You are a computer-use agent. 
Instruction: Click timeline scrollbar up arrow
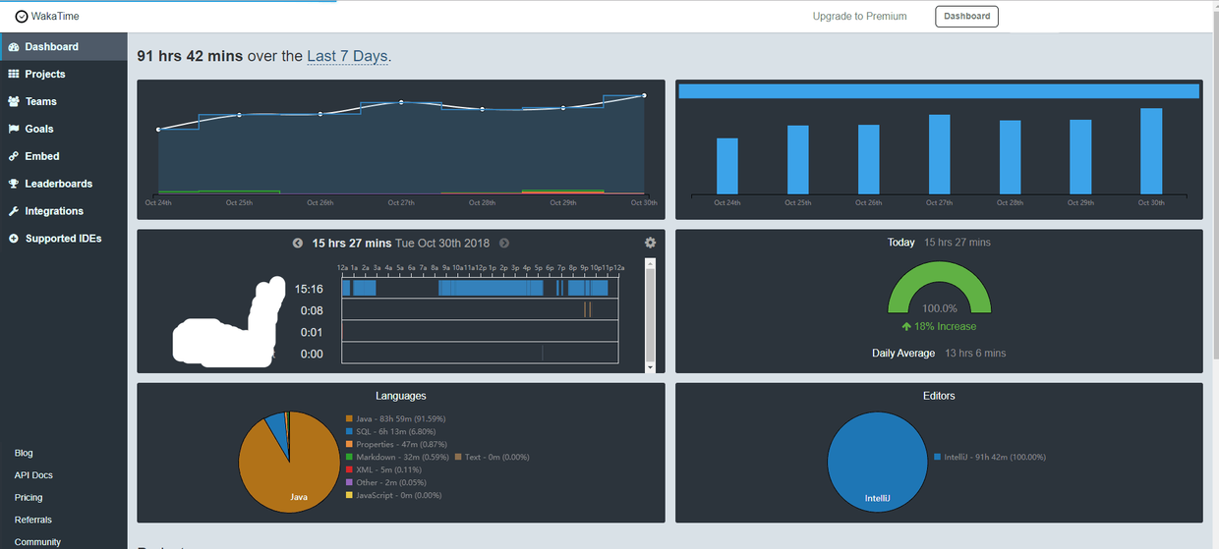650,263
